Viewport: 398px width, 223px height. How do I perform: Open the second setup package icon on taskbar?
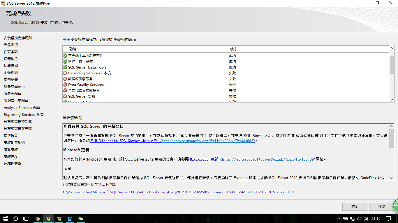tap(59, 219)
